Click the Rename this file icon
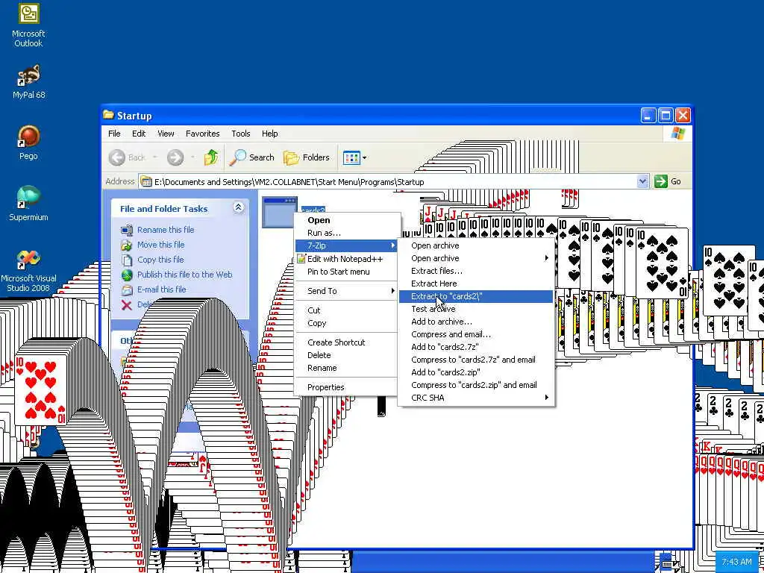This screenshot has width=764, height=573. tap(127, 230)
